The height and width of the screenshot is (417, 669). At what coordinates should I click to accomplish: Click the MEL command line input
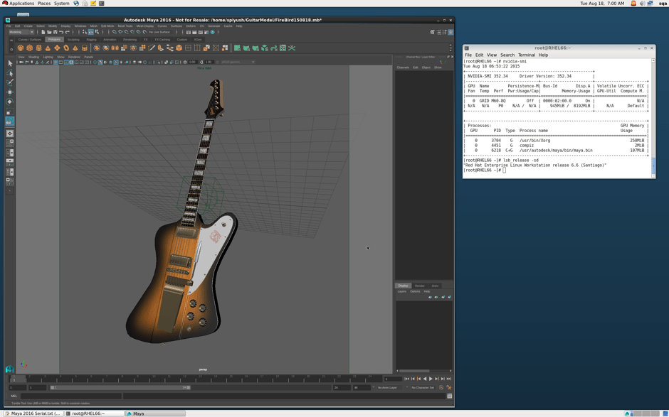pyautogui.click(x=71, y=396)
